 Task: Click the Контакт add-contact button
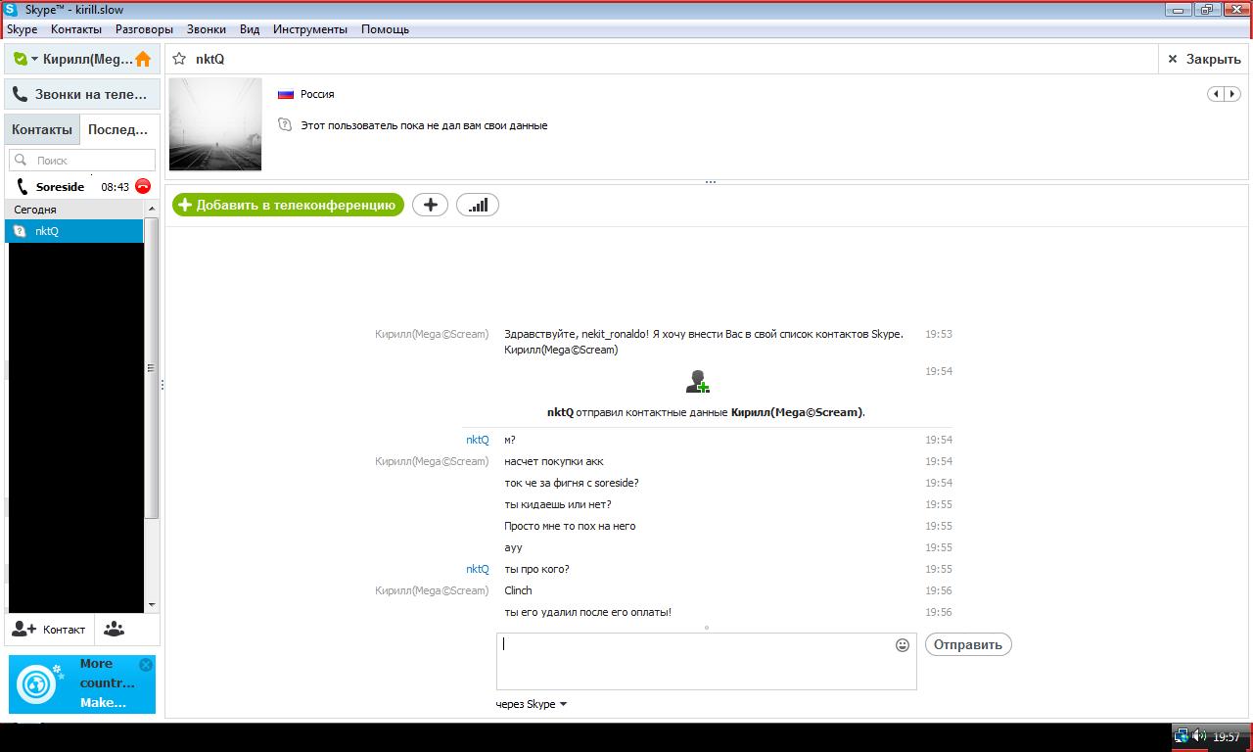tap(49, 630)
